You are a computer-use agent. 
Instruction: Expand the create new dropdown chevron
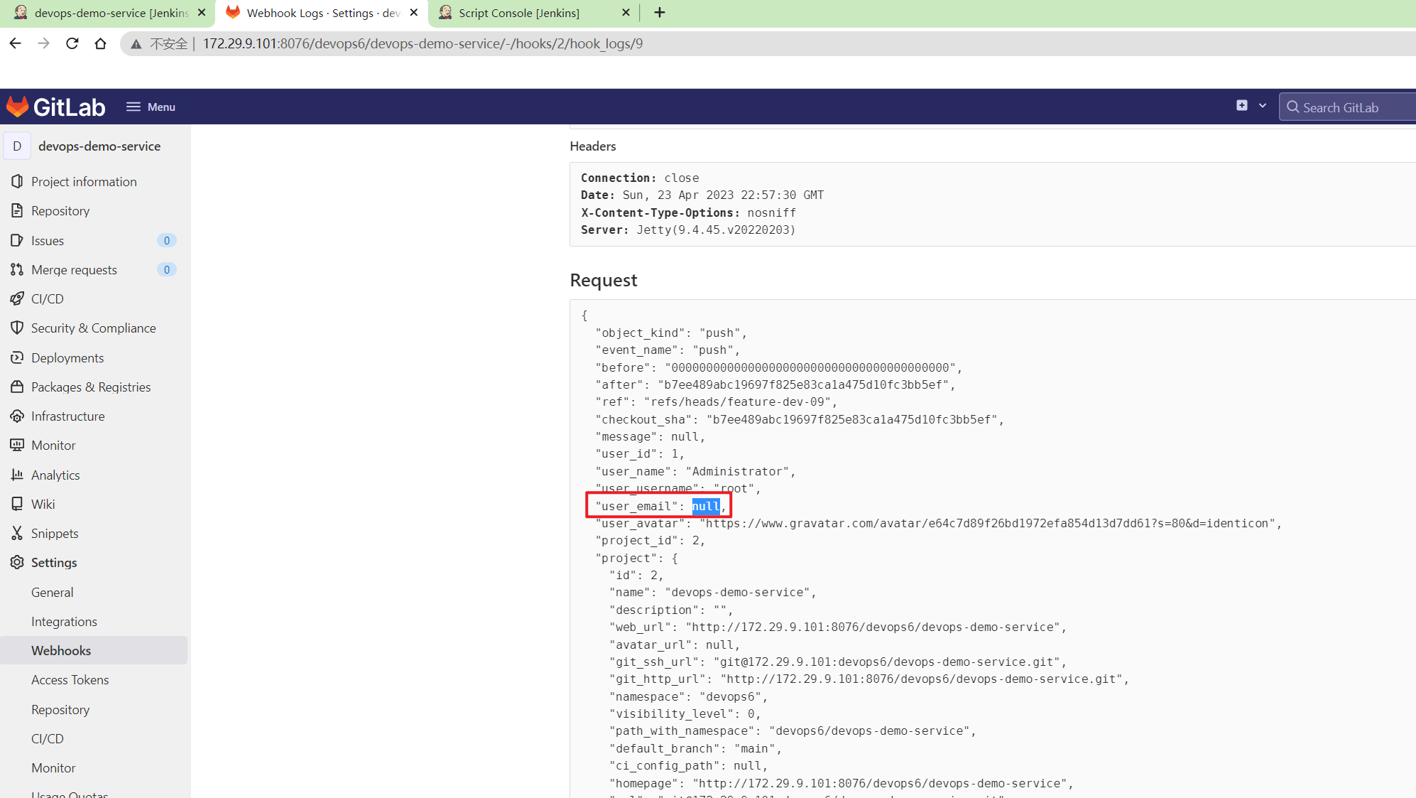(x=1263, y=106)
